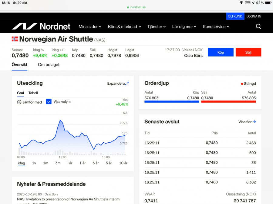273x204 pixels.
Task: Click the Norwegian flag icon
Action: point(15,39)
